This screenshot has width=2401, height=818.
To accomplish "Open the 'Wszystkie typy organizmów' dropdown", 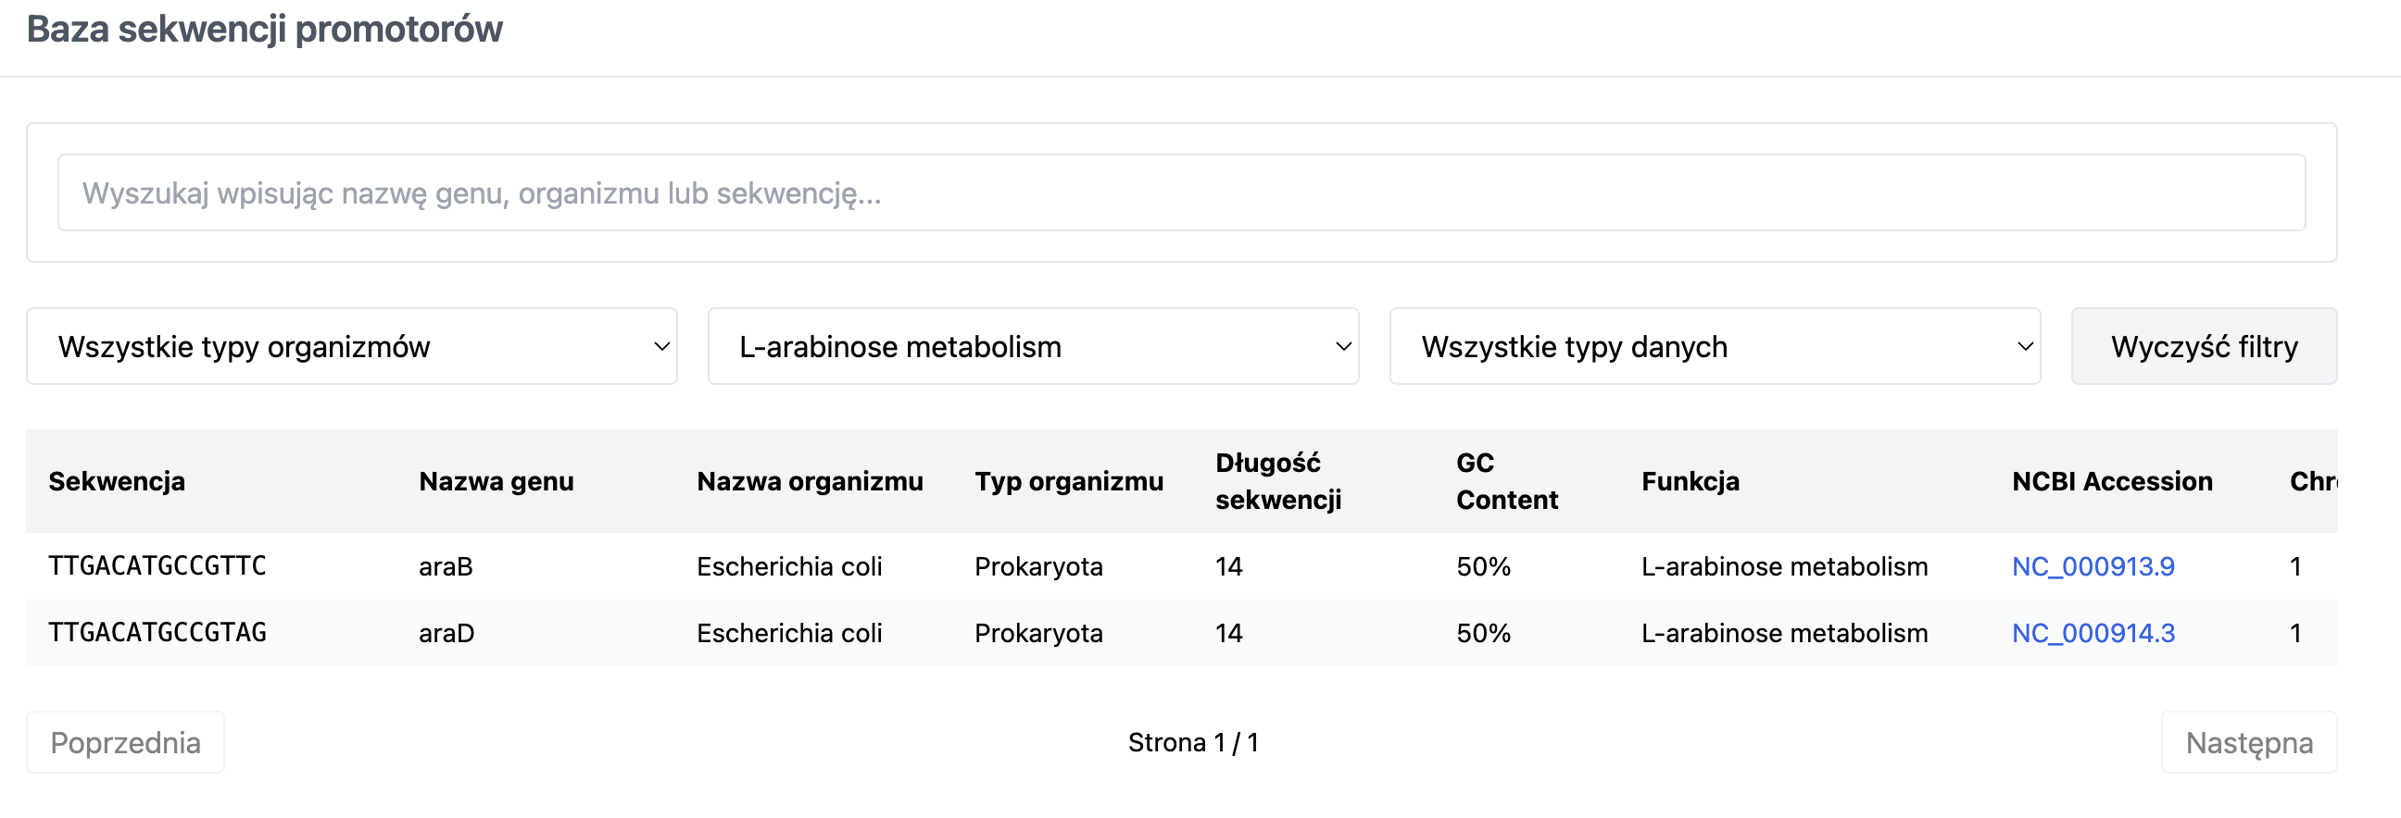I will pyautogui.click(x=351, y=346).
